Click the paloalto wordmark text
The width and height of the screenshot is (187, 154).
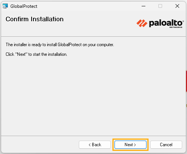(x=166, y=23)
